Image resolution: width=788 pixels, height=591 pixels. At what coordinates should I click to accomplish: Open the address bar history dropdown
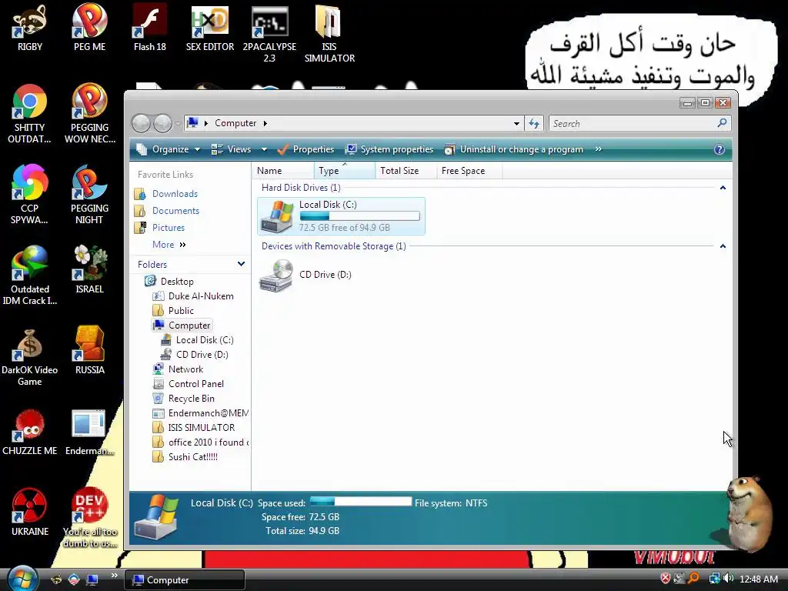(516, 124)
